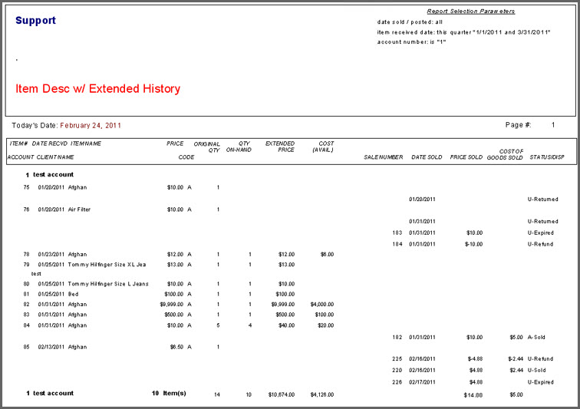
Task: Click the $10,674.00 extended price total
Action: (x=281, y=394)
